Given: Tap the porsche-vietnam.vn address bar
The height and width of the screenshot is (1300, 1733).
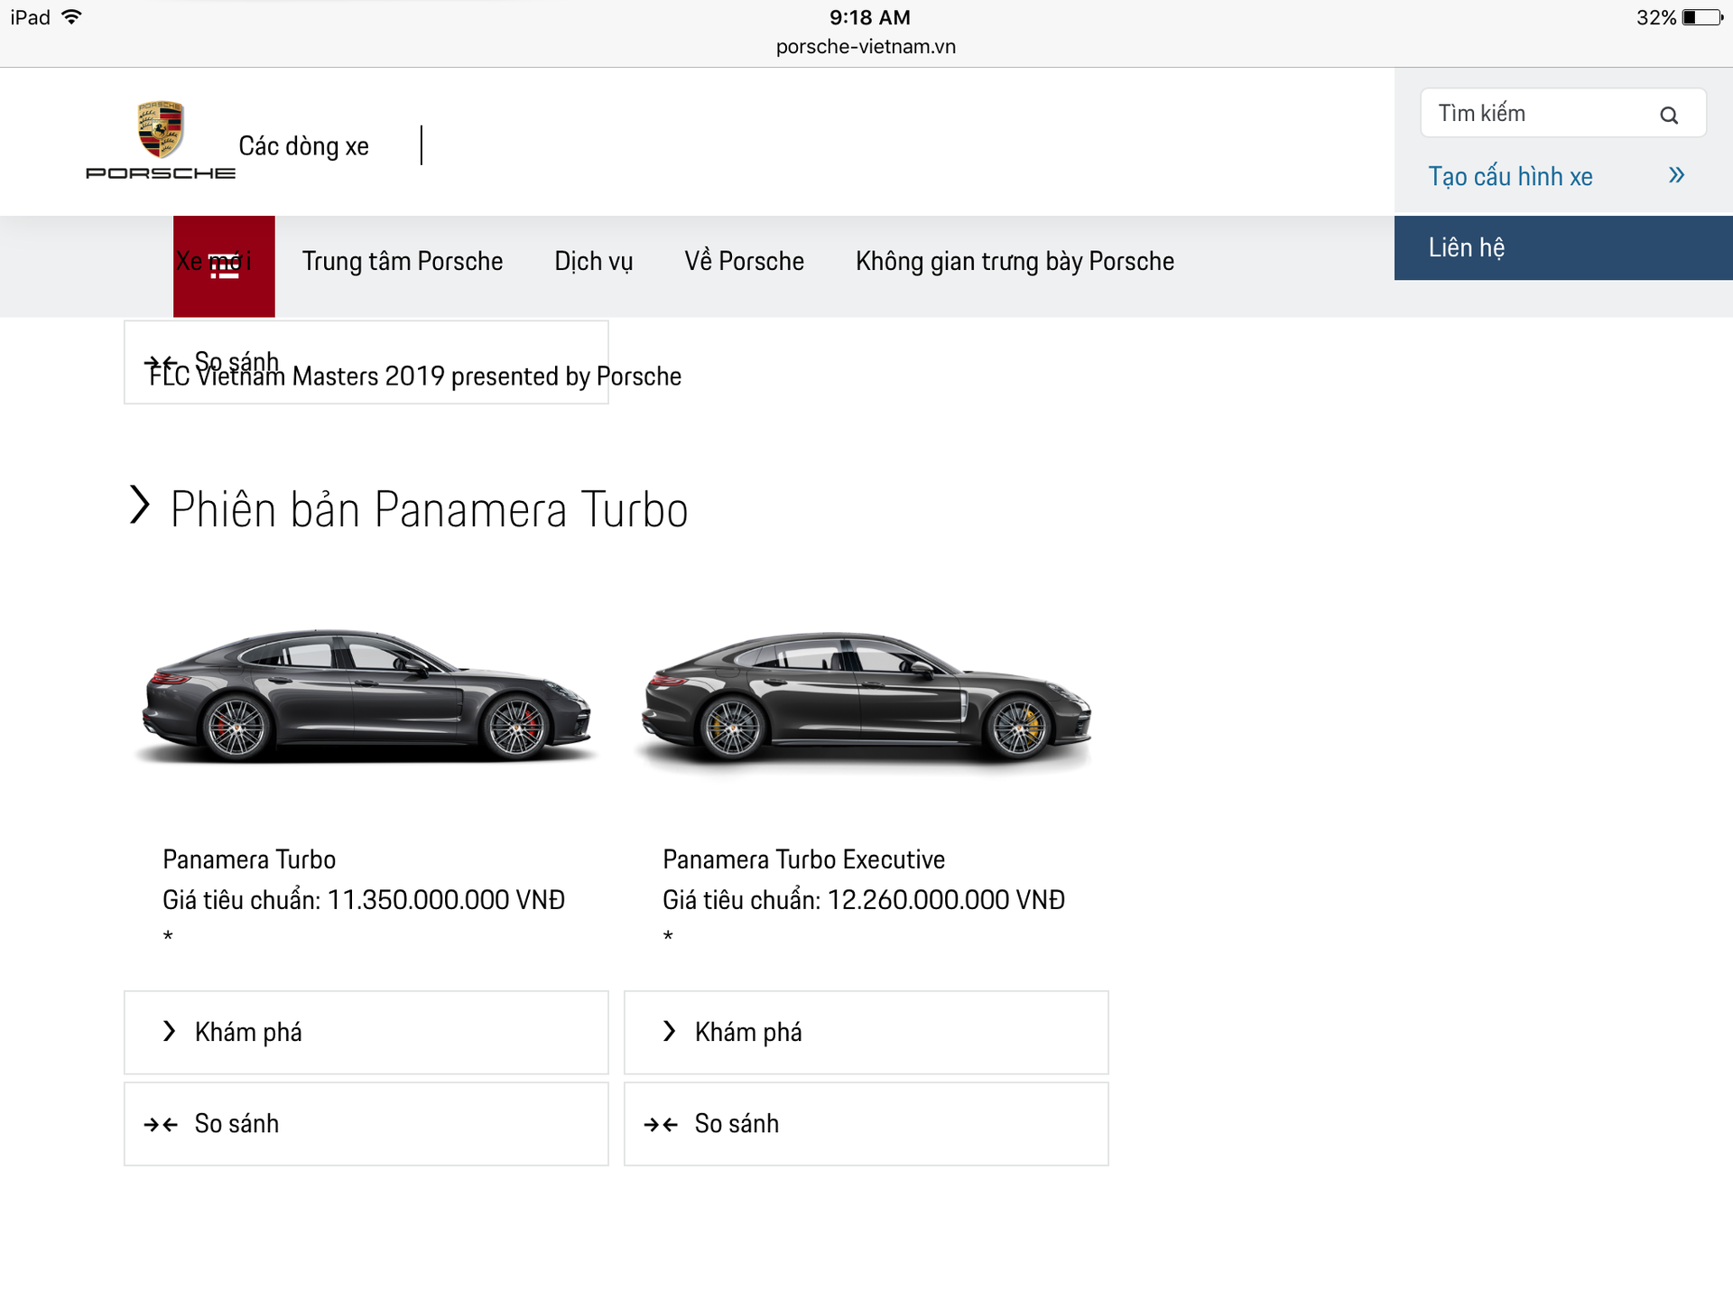Looking at the screenshot, I should [x=866, y=47].
